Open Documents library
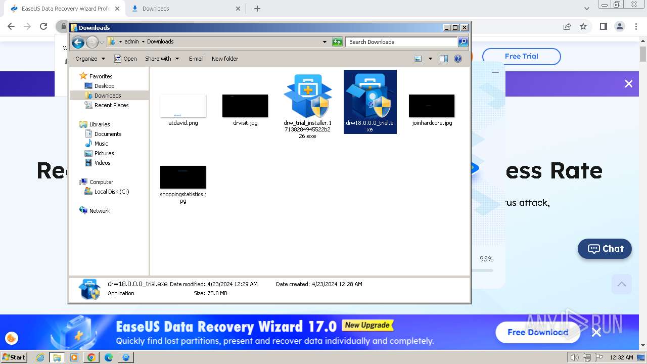647x364 pixels. pyautogui.click(x=108, y=134)
